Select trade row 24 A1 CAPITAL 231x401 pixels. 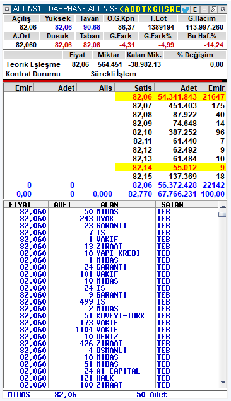111,371
